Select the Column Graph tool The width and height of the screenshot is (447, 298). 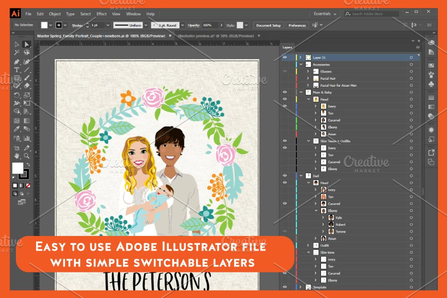coord(26,138)
